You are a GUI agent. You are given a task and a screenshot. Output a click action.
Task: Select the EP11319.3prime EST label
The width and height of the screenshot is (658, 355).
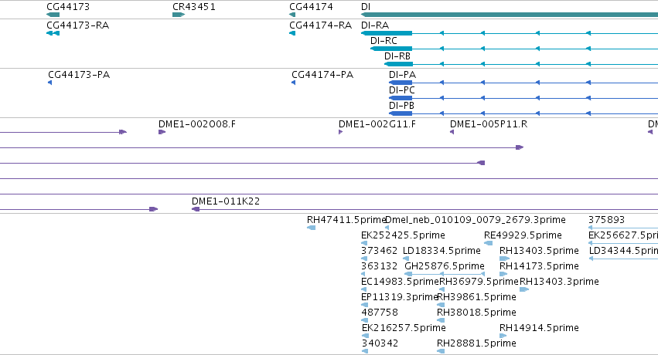point(400,297)
